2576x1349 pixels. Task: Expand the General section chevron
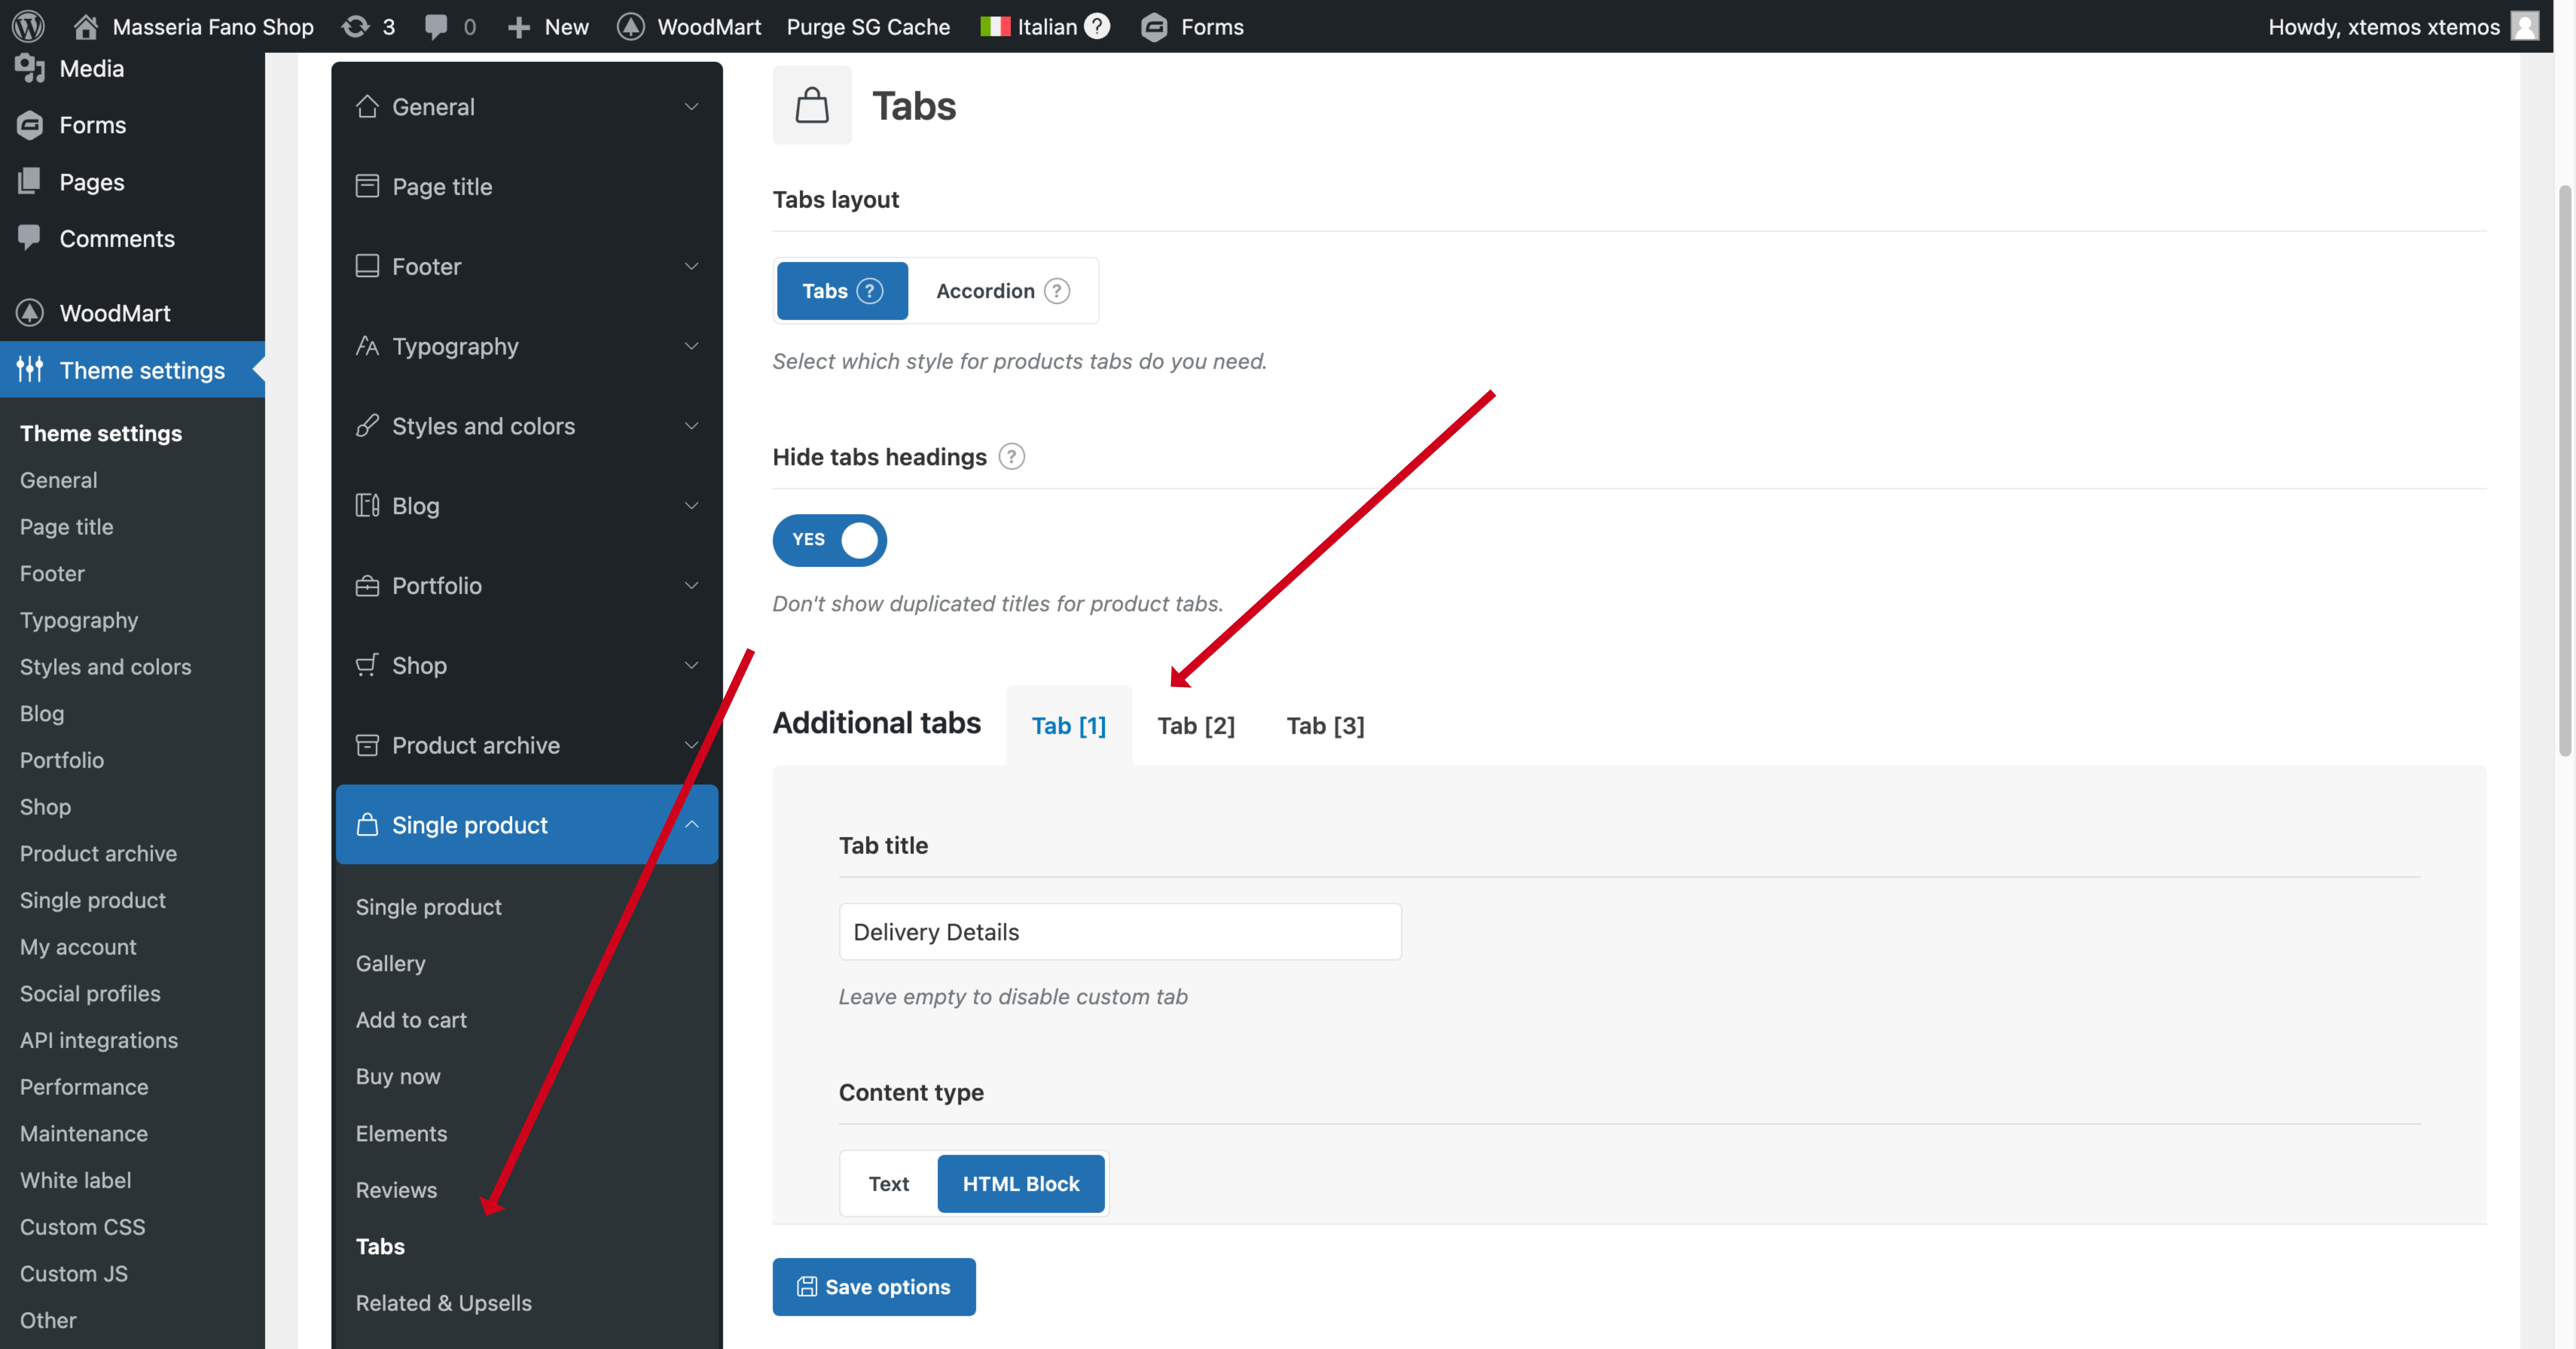pyautogui.click(x=691, y=106)
